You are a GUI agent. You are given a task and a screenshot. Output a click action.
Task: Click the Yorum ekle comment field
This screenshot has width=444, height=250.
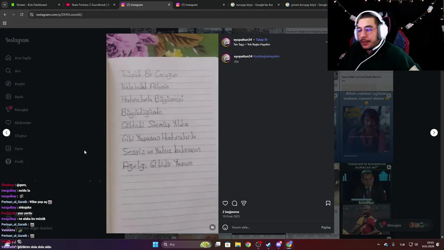coord(274,227)
